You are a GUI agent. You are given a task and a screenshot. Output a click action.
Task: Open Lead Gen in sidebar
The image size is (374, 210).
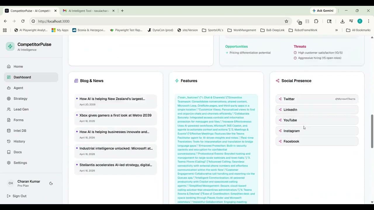[x=31, y=109]
